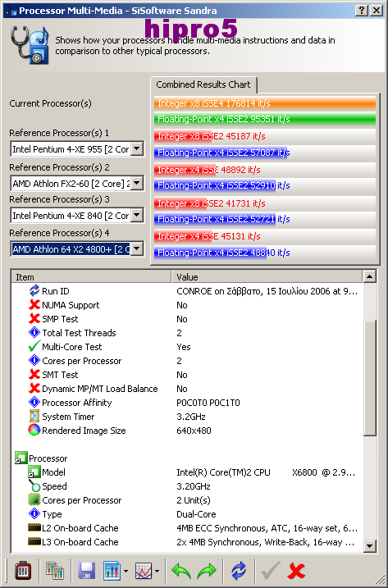Click the green check beside Multi-Core Test

tap(34, 346)
